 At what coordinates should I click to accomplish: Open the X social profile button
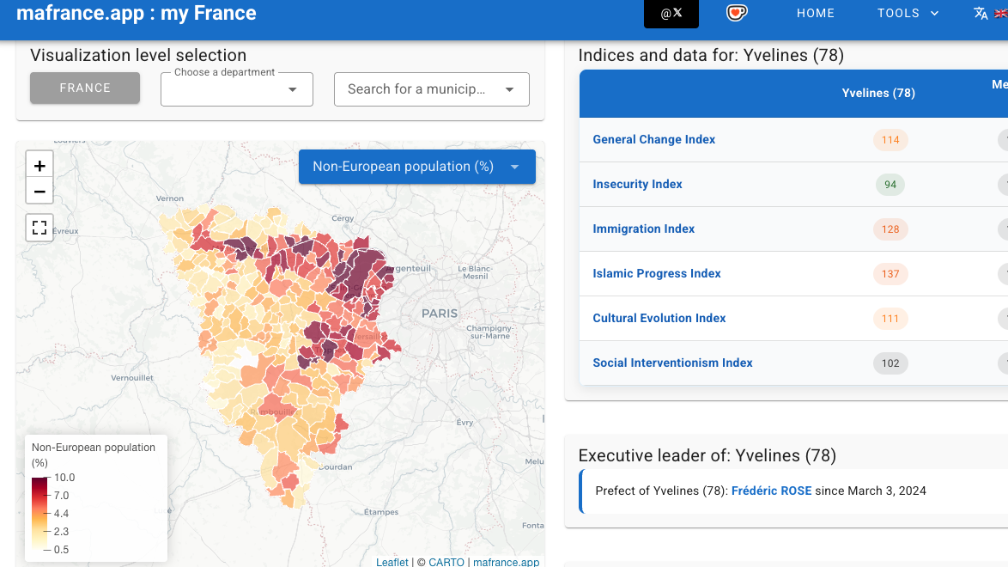tap(671, 13)
